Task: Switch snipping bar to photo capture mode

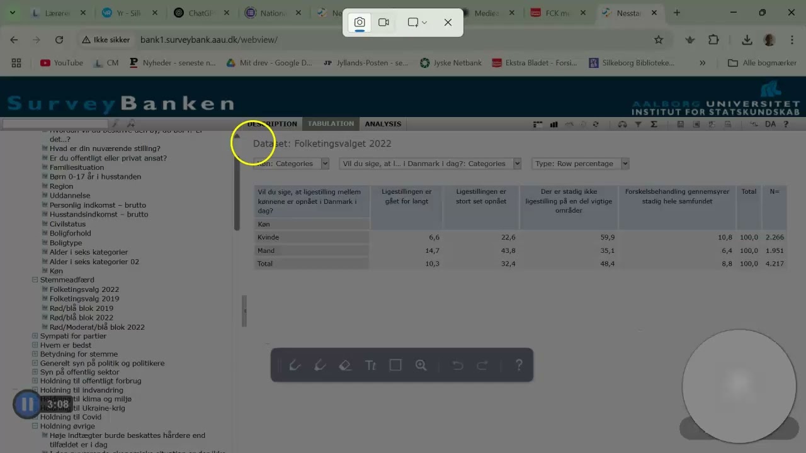Action: [x=359, y=22]
